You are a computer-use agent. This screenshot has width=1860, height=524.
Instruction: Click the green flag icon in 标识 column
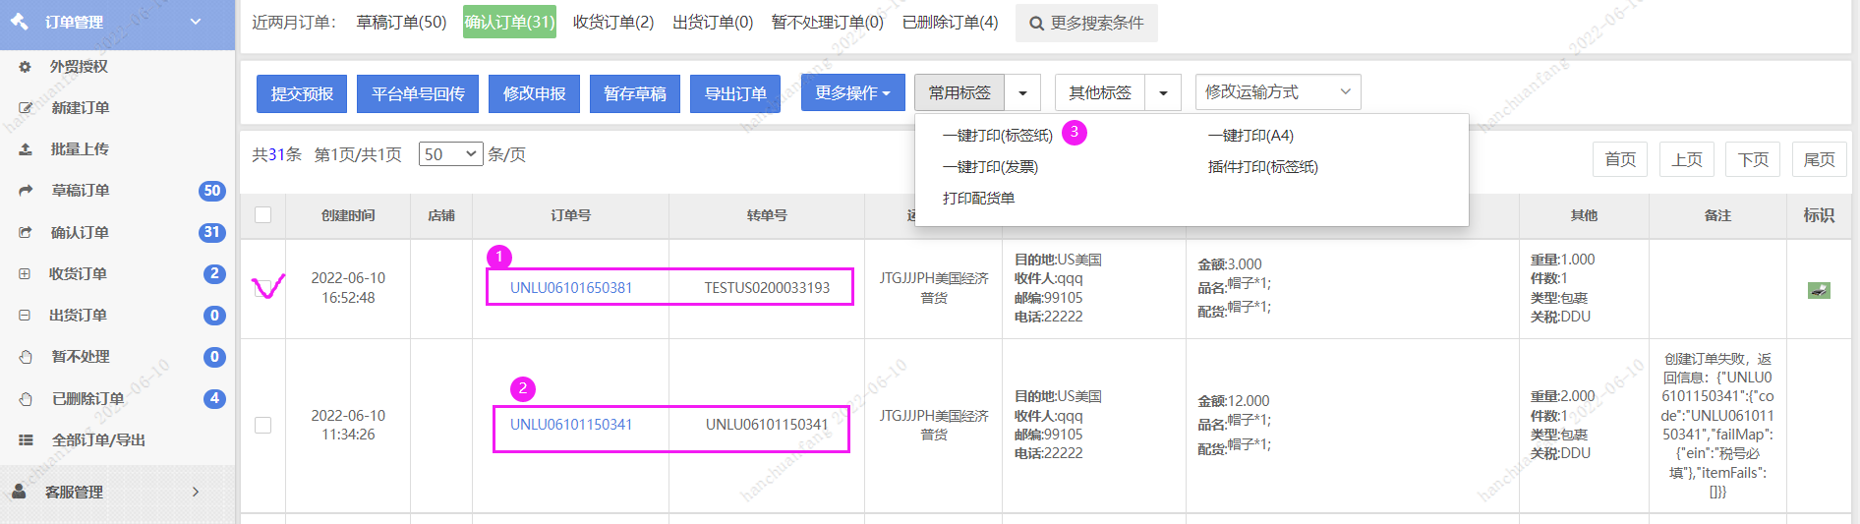point(1819,290)
